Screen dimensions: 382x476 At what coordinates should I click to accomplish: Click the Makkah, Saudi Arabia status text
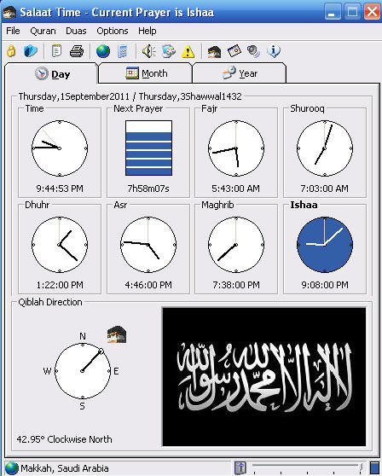[65, 468]
